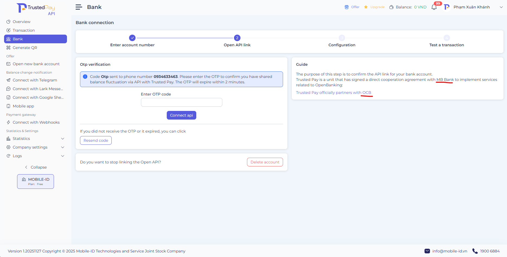The height and width of the screenshot is (257, 507).
Task: Click the Offer gift icon
Action: [346, 7]
